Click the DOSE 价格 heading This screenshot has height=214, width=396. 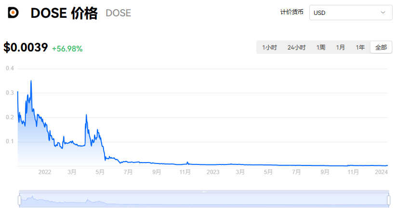pos(64,13)
